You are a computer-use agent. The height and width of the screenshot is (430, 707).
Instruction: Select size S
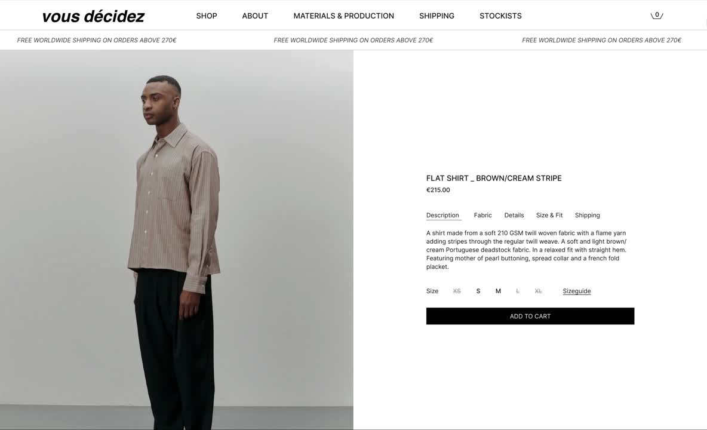tap(478, 291)
